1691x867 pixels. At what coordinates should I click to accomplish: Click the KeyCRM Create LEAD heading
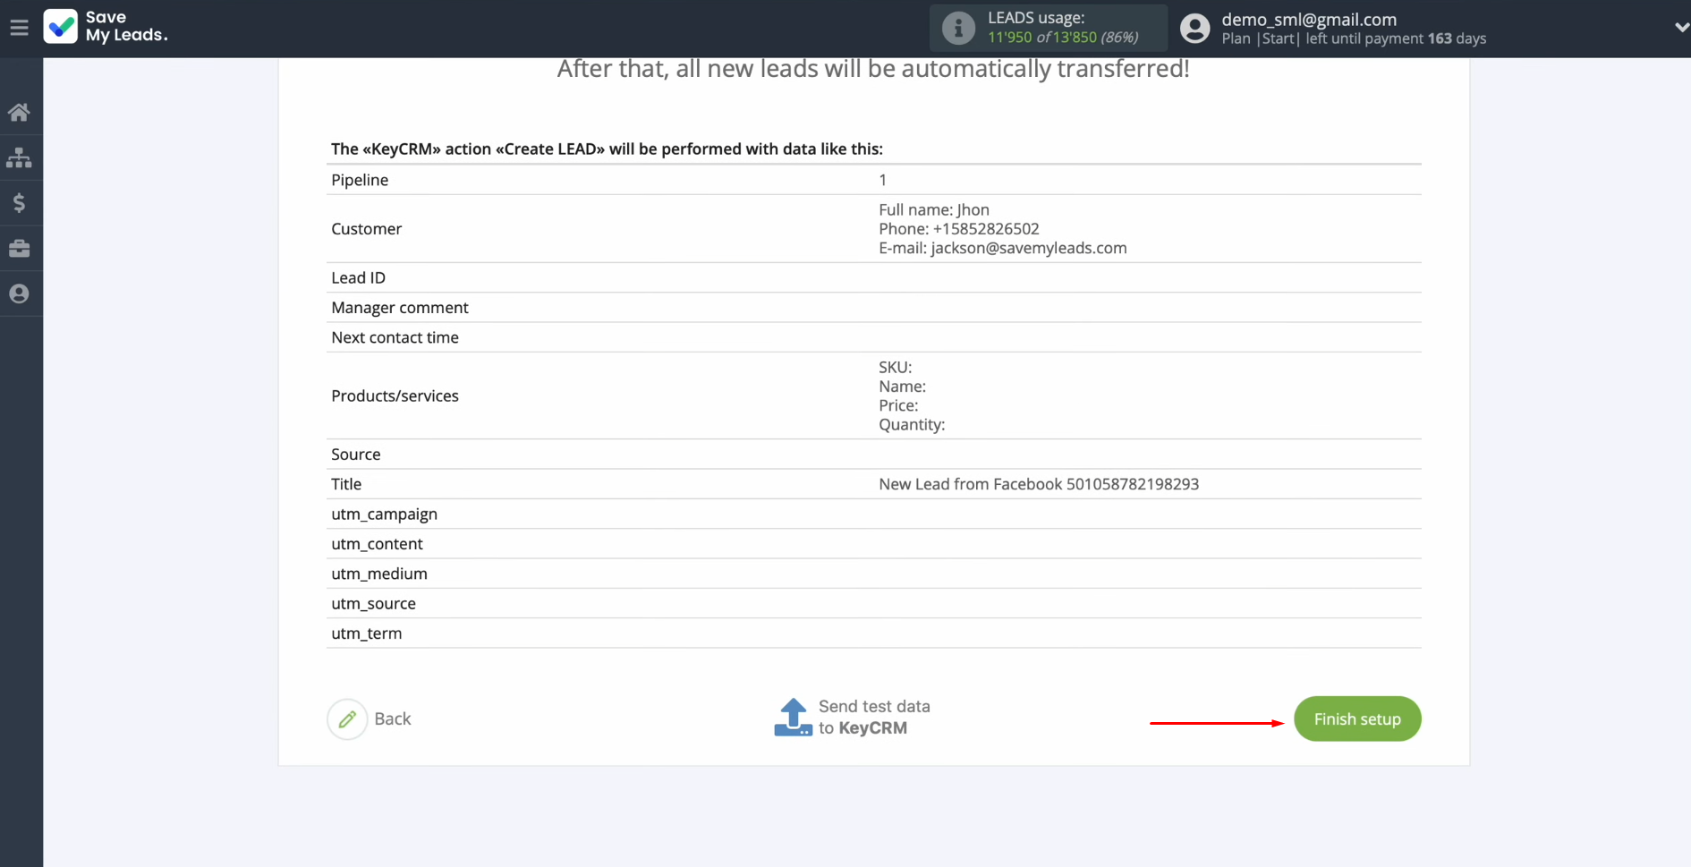(607, 149)
